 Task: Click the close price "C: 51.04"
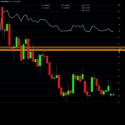point(45,8)
